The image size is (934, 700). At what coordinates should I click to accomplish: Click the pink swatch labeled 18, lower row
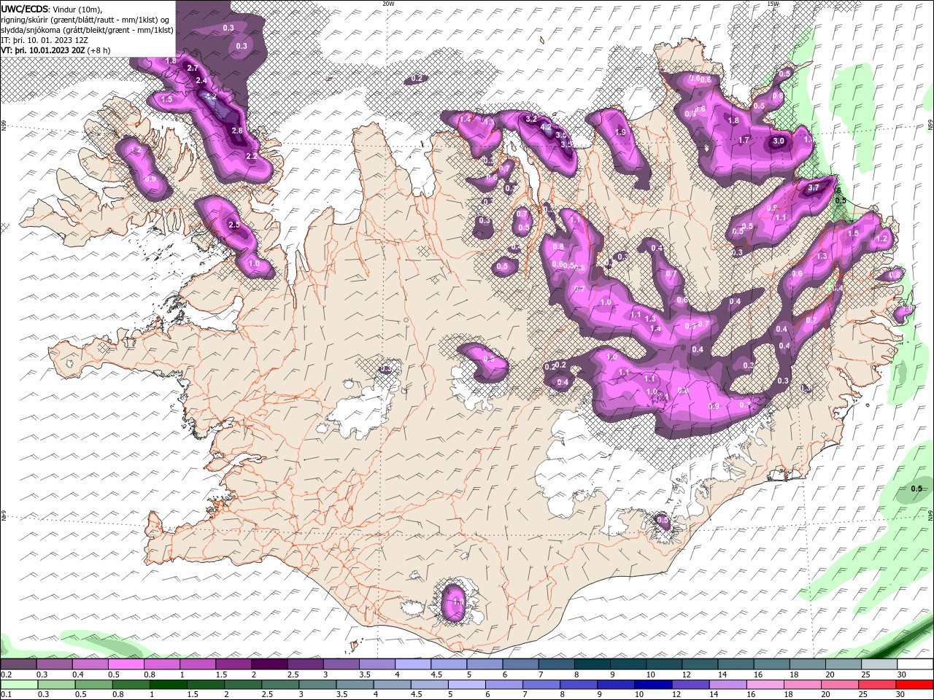[803, 685]
